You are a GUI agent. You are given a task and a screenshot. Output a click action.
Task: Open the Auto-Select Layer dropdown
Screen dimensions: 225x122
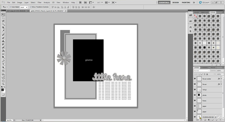tap(24, 7)
